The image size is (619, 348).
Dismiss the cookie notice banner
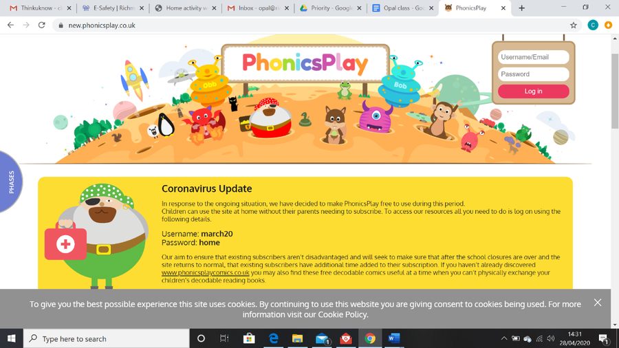598,303
